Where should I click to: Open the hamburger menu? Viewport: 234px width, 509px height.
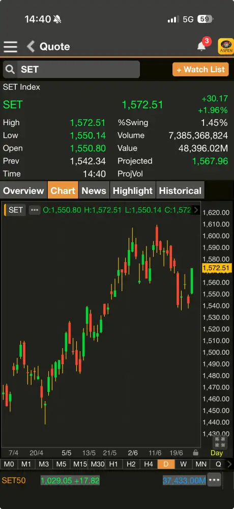10,47
